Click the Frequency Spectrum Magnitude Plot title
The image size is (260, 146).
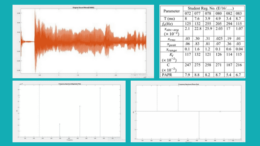click(70, 83)
